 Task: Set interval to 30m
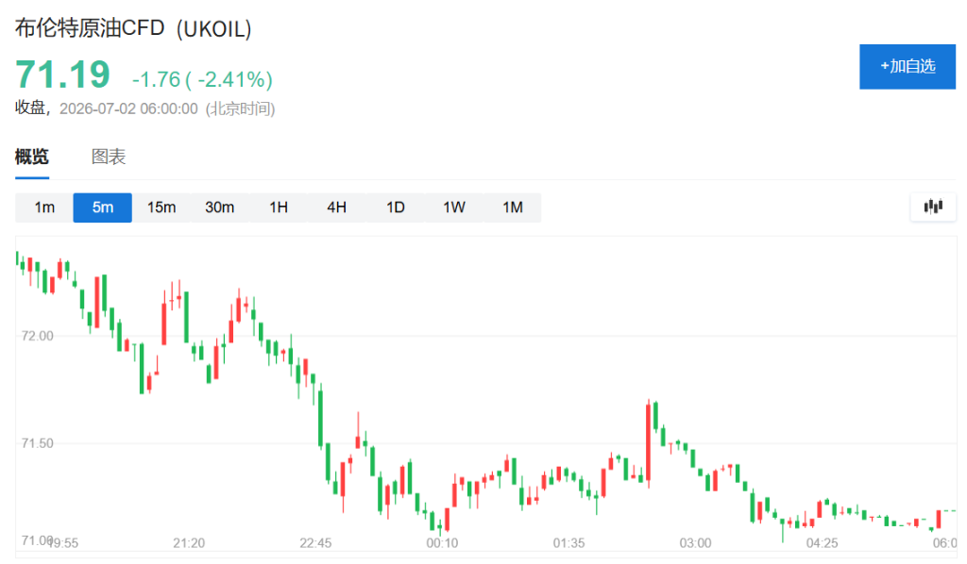pos(219,207)
